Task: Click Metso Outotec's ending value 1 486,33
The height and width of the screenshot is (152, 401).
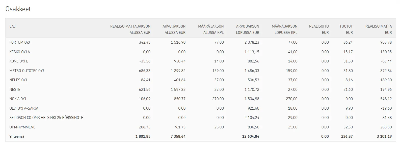Action: pyautogui.click(x=252, y=71)
